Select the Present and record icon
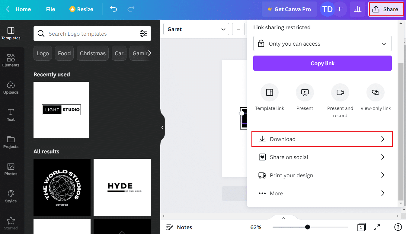406x234 pixels. coord(340,92)
